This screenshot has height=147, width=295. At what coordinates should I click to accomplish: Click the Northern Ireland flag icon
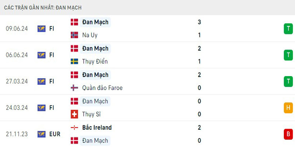click(74, 128)
